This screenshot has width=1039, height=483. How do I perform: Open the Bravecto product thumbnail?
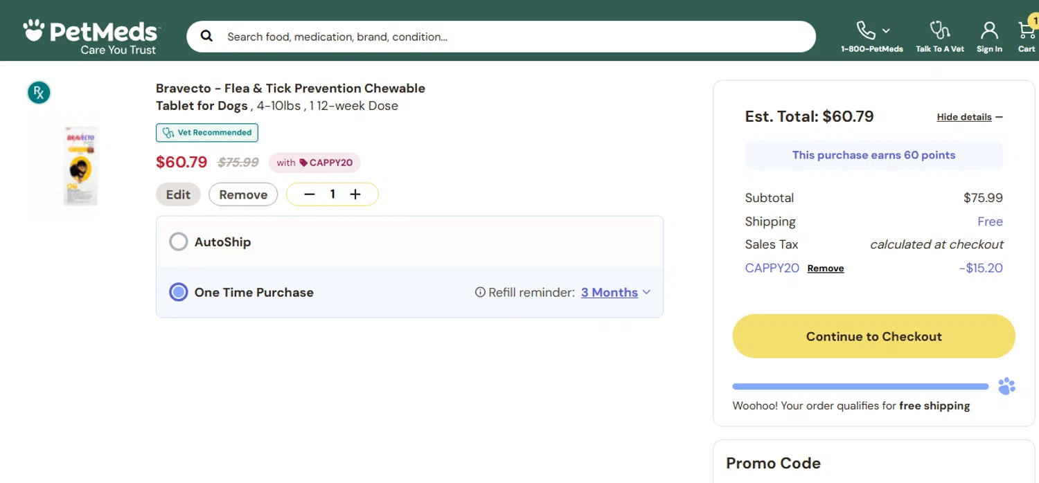81,166
